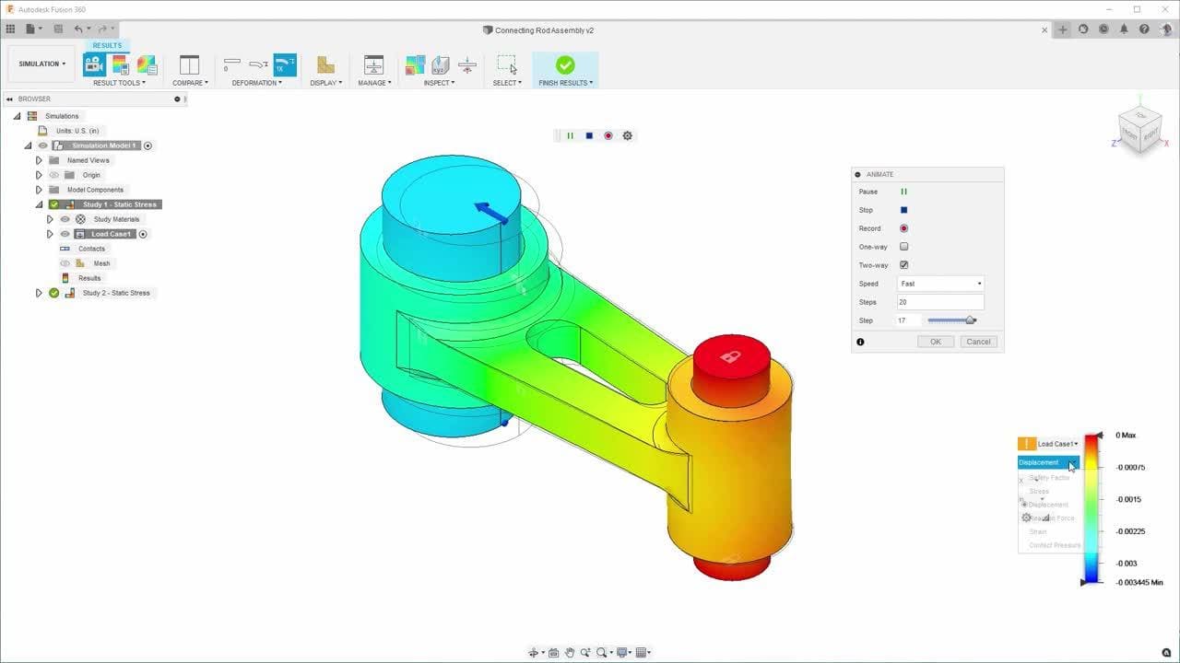The height and width of the screenshot is (663, 1180).
Task: Toggle visibility eye for Mesh
Action: 65,263
